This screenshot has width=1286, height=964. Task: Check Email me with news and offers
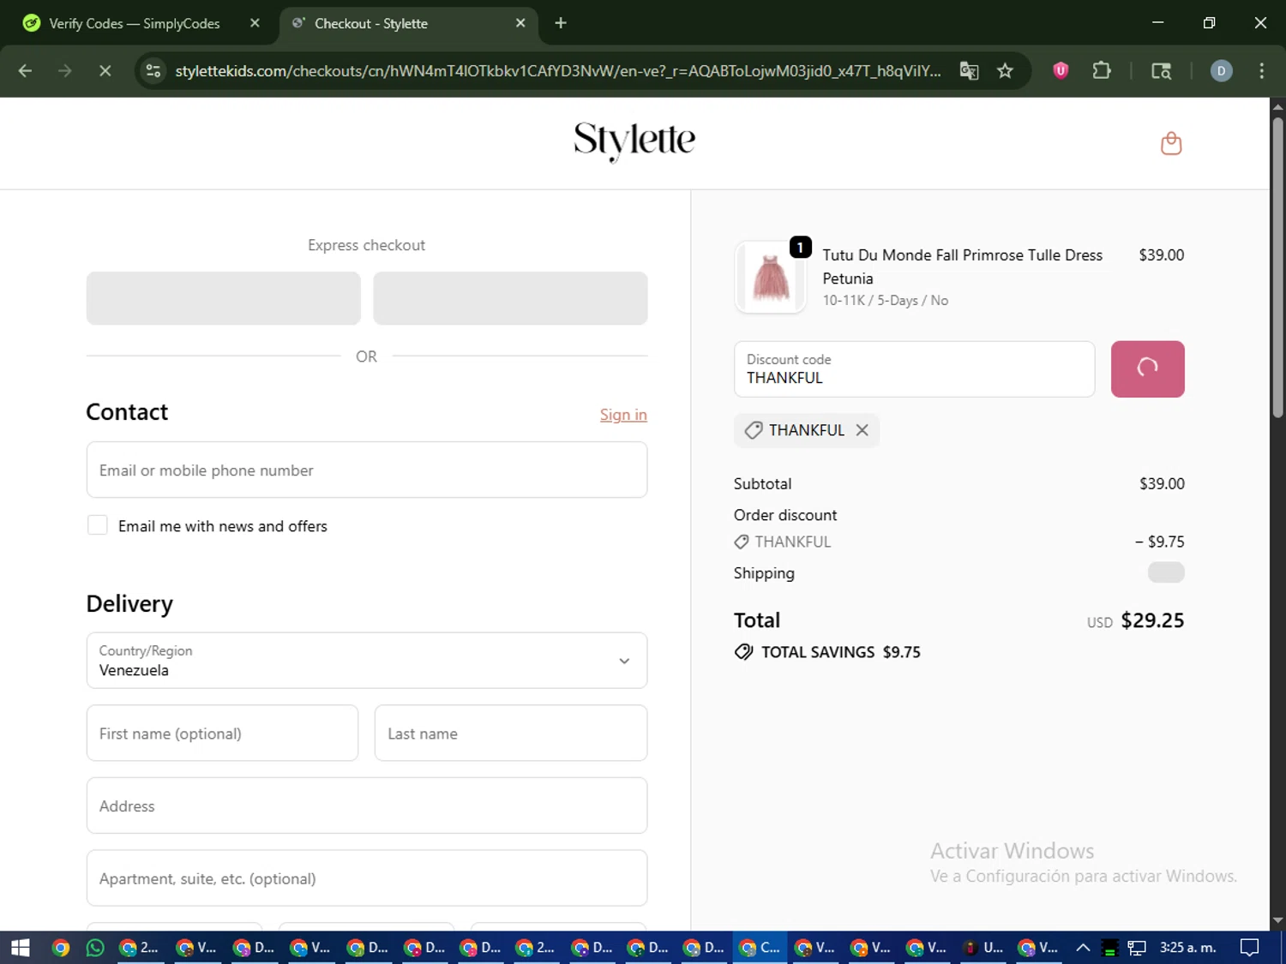tap(98, 525)
